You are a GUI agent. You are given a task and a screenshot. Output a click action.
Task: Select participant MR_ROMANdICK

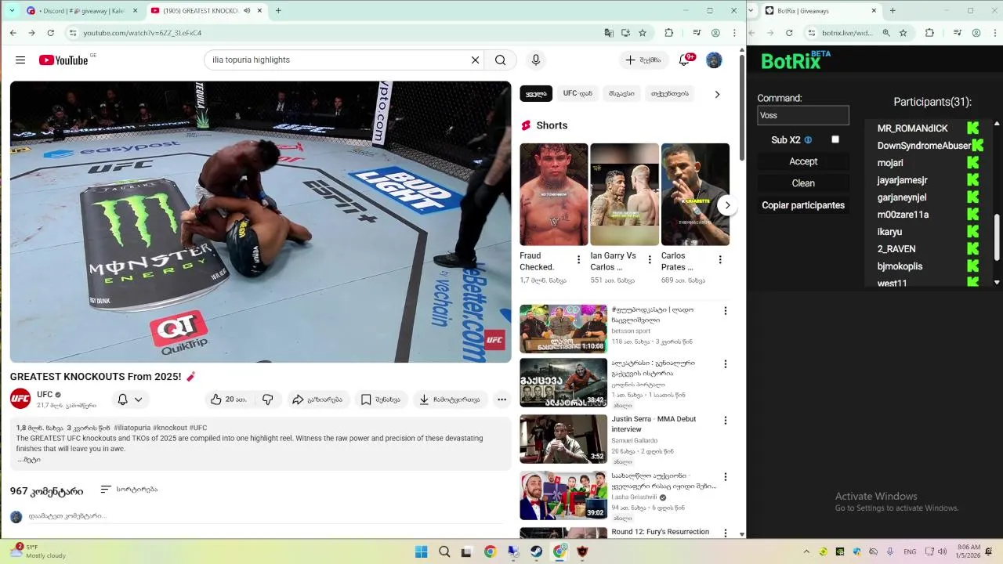point(912,128)
